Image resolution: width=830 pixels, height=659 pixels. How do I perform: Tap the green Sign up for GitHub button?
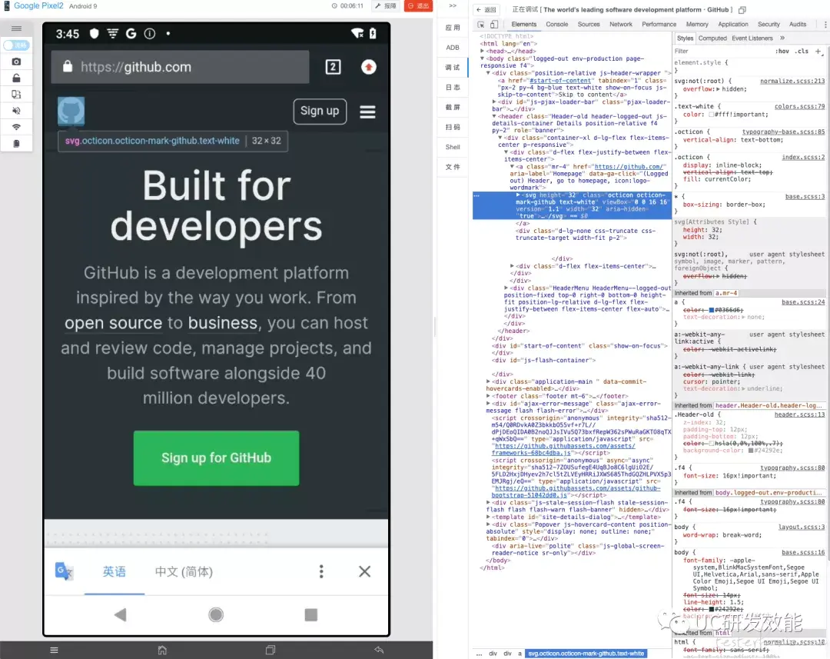[x=216, y=458]
